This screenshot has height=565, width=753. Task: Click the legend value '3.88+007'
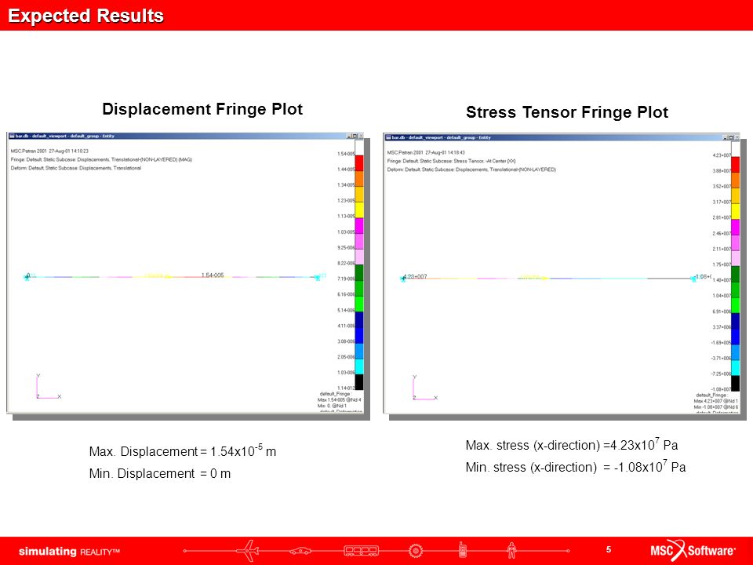[x=722, y=171]
